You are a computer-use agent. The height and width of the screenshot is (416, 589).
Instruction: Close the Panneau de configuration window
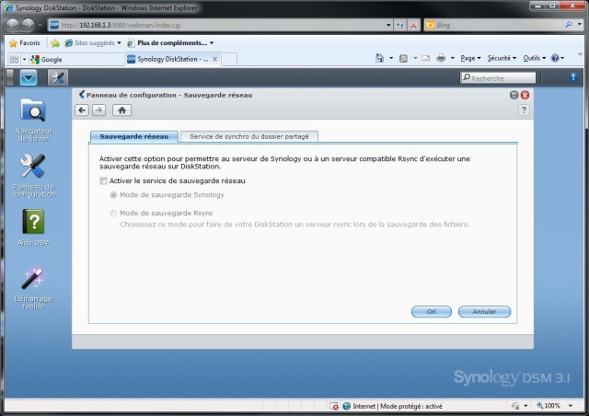coord(525,95)
